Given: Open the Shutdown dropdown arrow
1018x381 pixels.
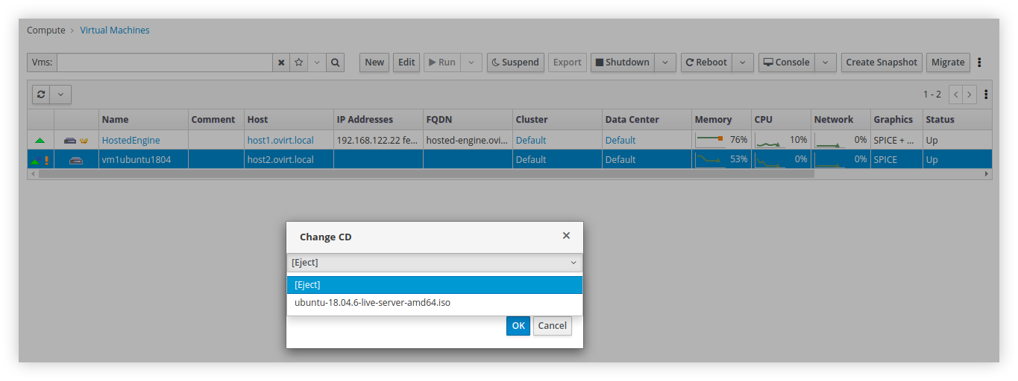Looking at the screenshot, I should [x=665, y=63].
